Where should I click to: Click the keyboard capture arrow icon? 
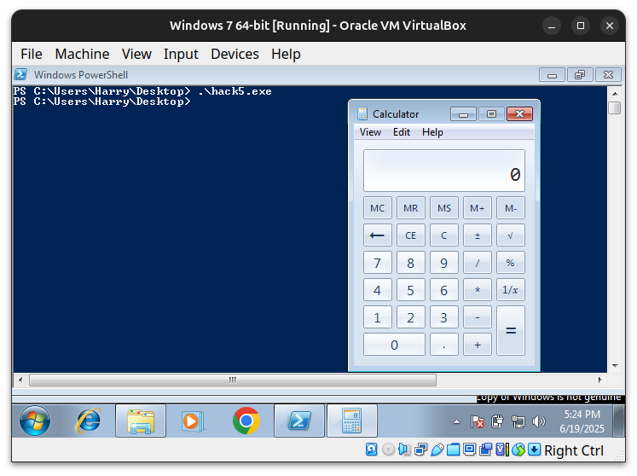pyautogui.click(x=534, y=450)
